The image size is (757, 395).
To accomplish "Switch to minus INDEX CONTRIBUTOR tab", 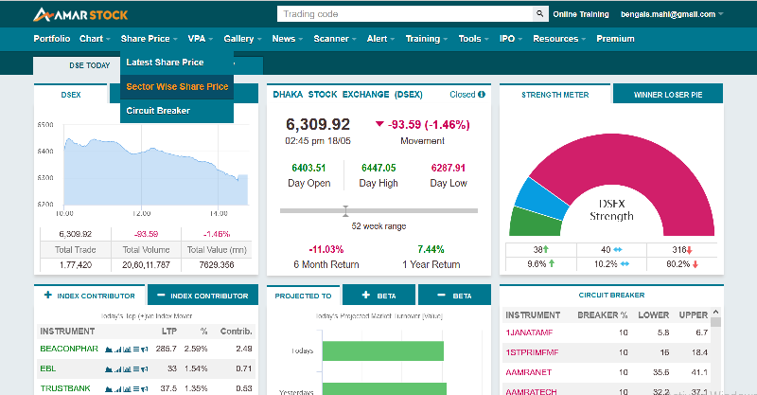I will (202, 296).
